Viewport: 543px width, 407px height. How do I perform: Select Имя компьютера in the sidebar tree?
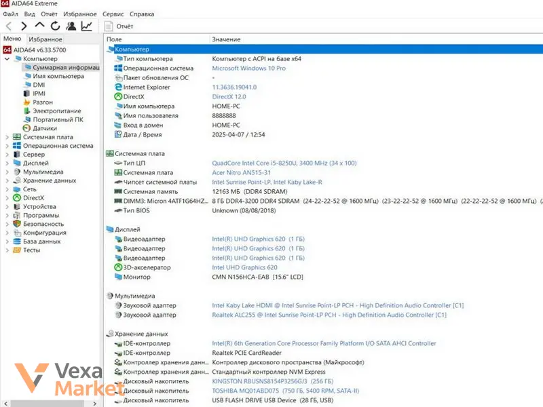point(58,76)
